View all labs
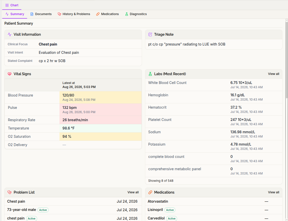Image resolution: width=288 pixels, height=221 pixels. [273, 74]
